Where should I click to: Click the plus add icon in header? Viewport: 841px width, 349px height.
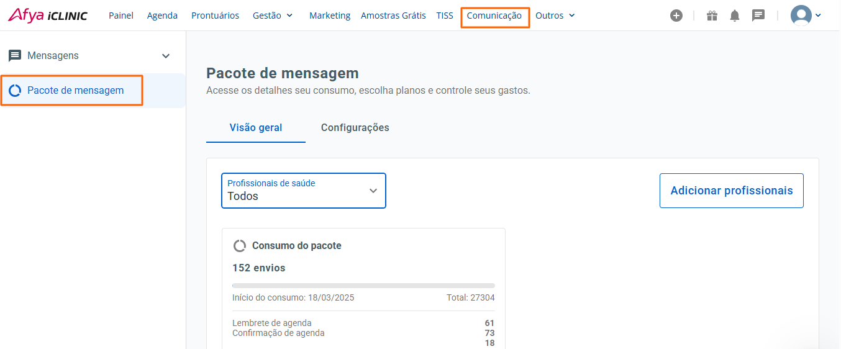click(676, 16)
